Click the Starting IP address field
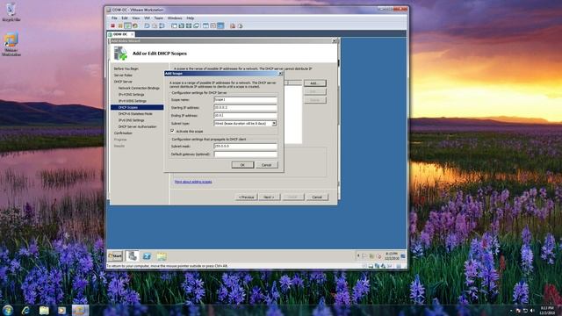Image resolution: width=562 pixels, height=316 pixels. pyautogui.click(x=245, y=107)
